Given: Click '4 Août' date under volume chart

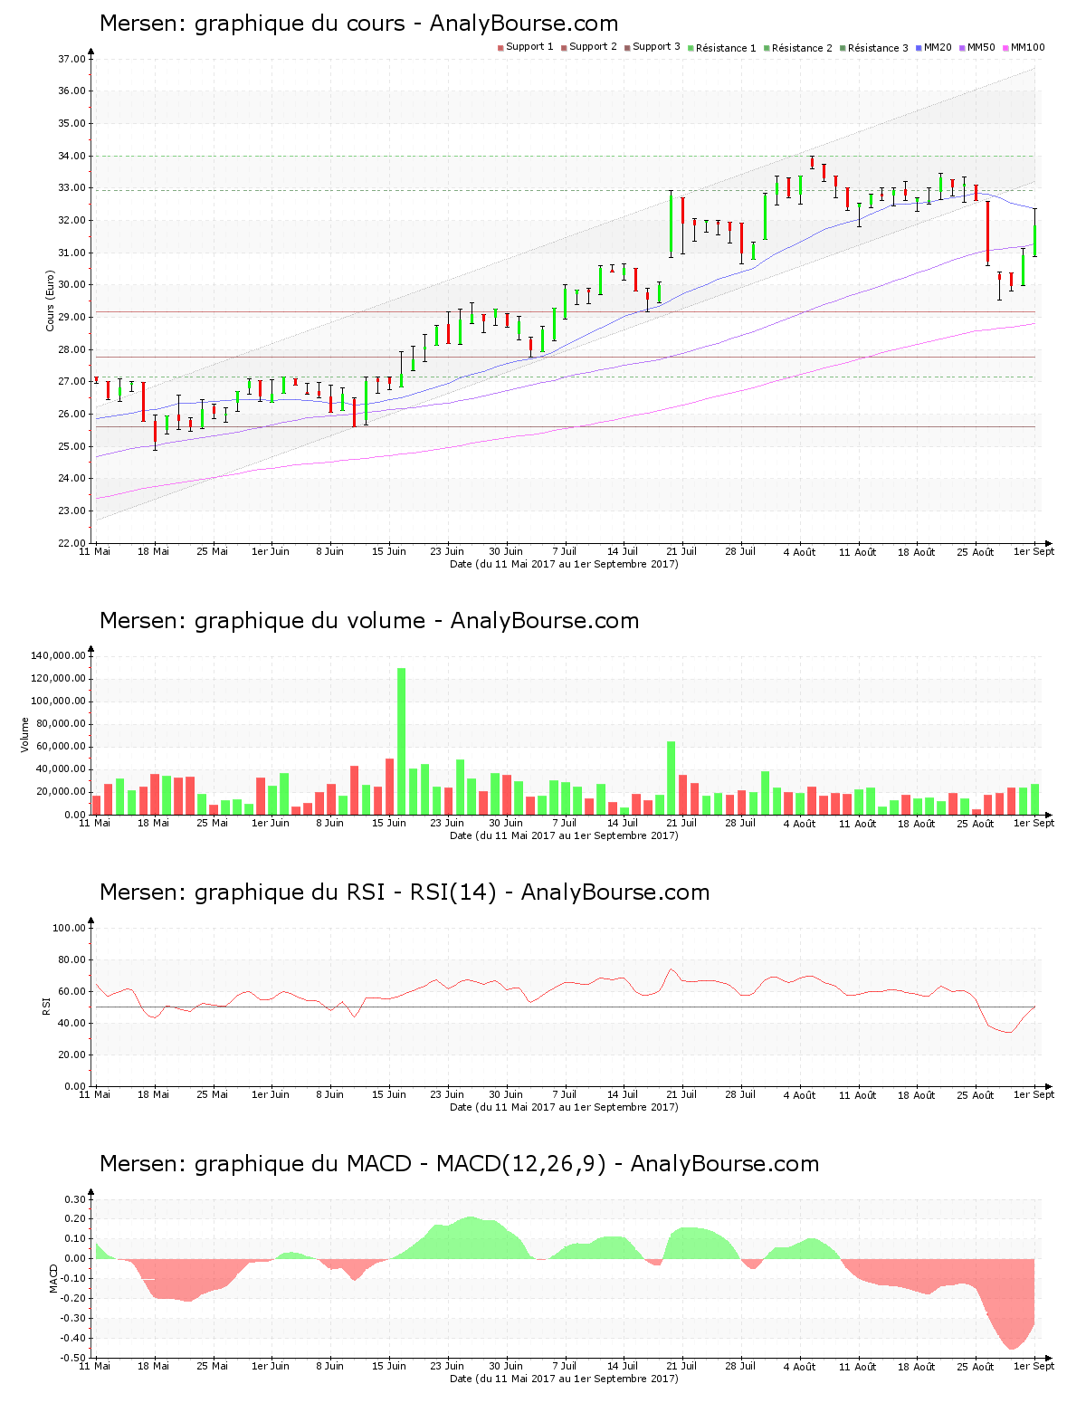Looking at the screenshot, I should click(799, 823).
